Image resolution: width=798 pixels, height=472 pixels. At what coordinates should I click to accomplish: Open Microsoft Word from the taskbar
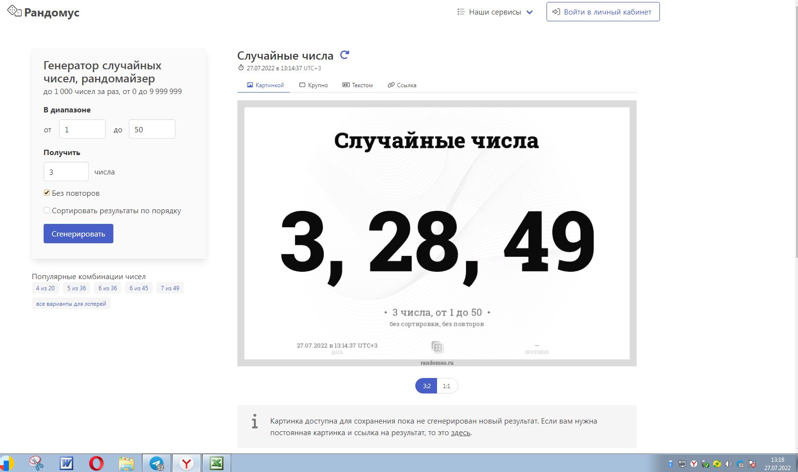pyautogui.click(x=66, y=464)
